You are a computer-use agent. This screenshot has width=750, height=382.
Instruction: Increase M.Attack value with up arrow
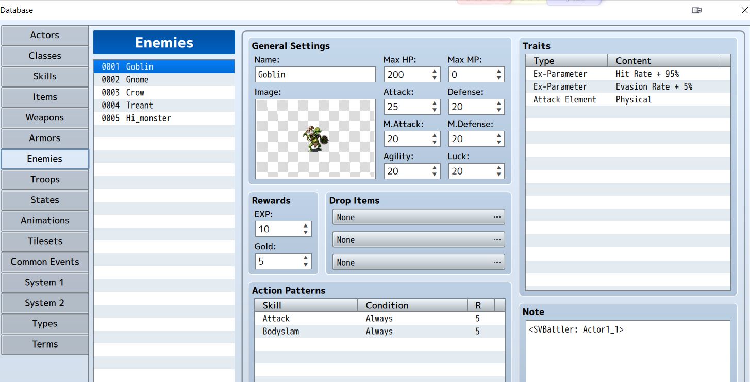(435, 135)
